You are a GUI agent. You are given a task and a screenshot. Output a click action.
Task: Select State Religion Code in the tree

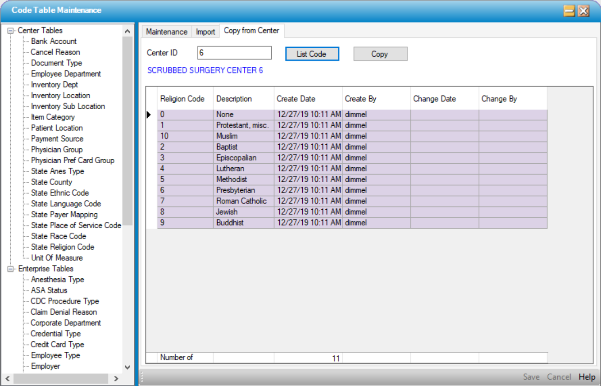(x=63, y=247)
